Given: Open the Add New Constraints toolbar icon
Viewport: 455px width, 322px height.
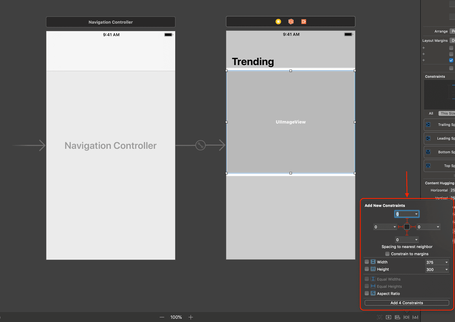Looking at the screenshot, I should click(x=406, y=317).
